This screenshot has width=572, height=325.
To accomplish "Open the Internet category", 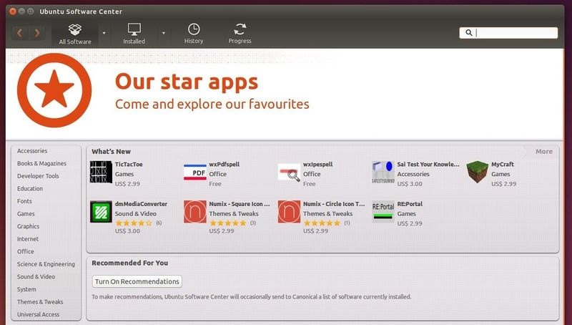I will [x=28, y=239].
